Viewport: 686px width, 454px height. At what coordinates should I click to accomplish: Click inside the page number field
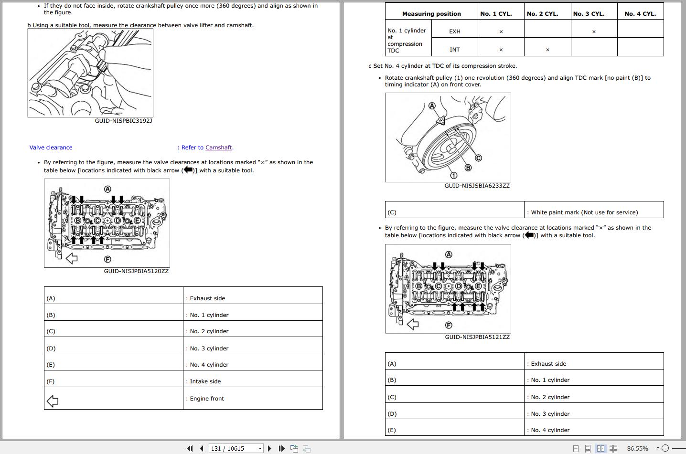pos(232,448)
